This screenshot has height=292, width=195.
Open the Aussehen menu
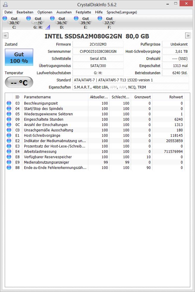click(64, 12)
